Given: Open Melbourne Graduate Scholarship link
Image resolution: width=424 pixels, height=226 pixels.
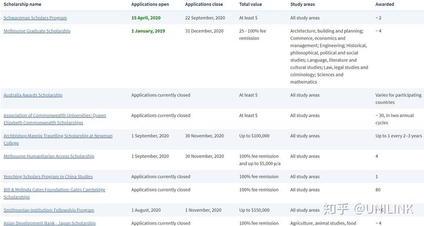Looking at the screenshot, I should click(37, 31).
